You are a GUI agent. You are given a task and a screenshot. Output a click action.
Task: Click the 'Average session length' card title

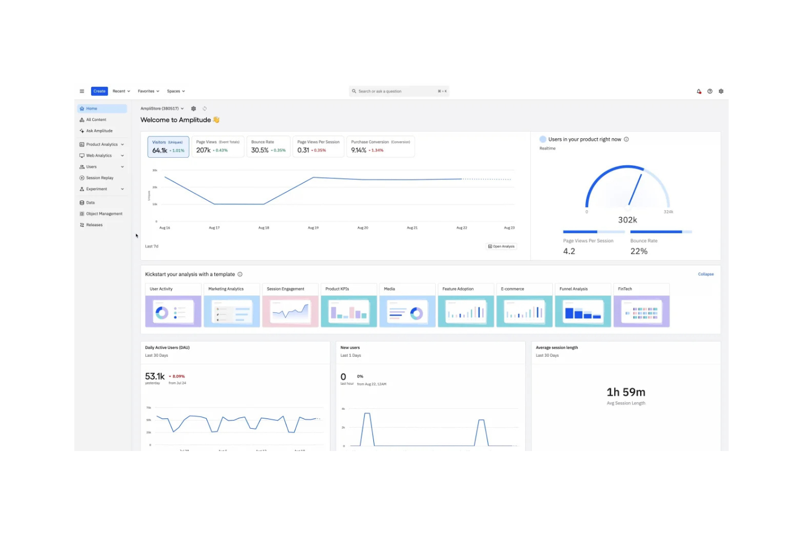557,347
